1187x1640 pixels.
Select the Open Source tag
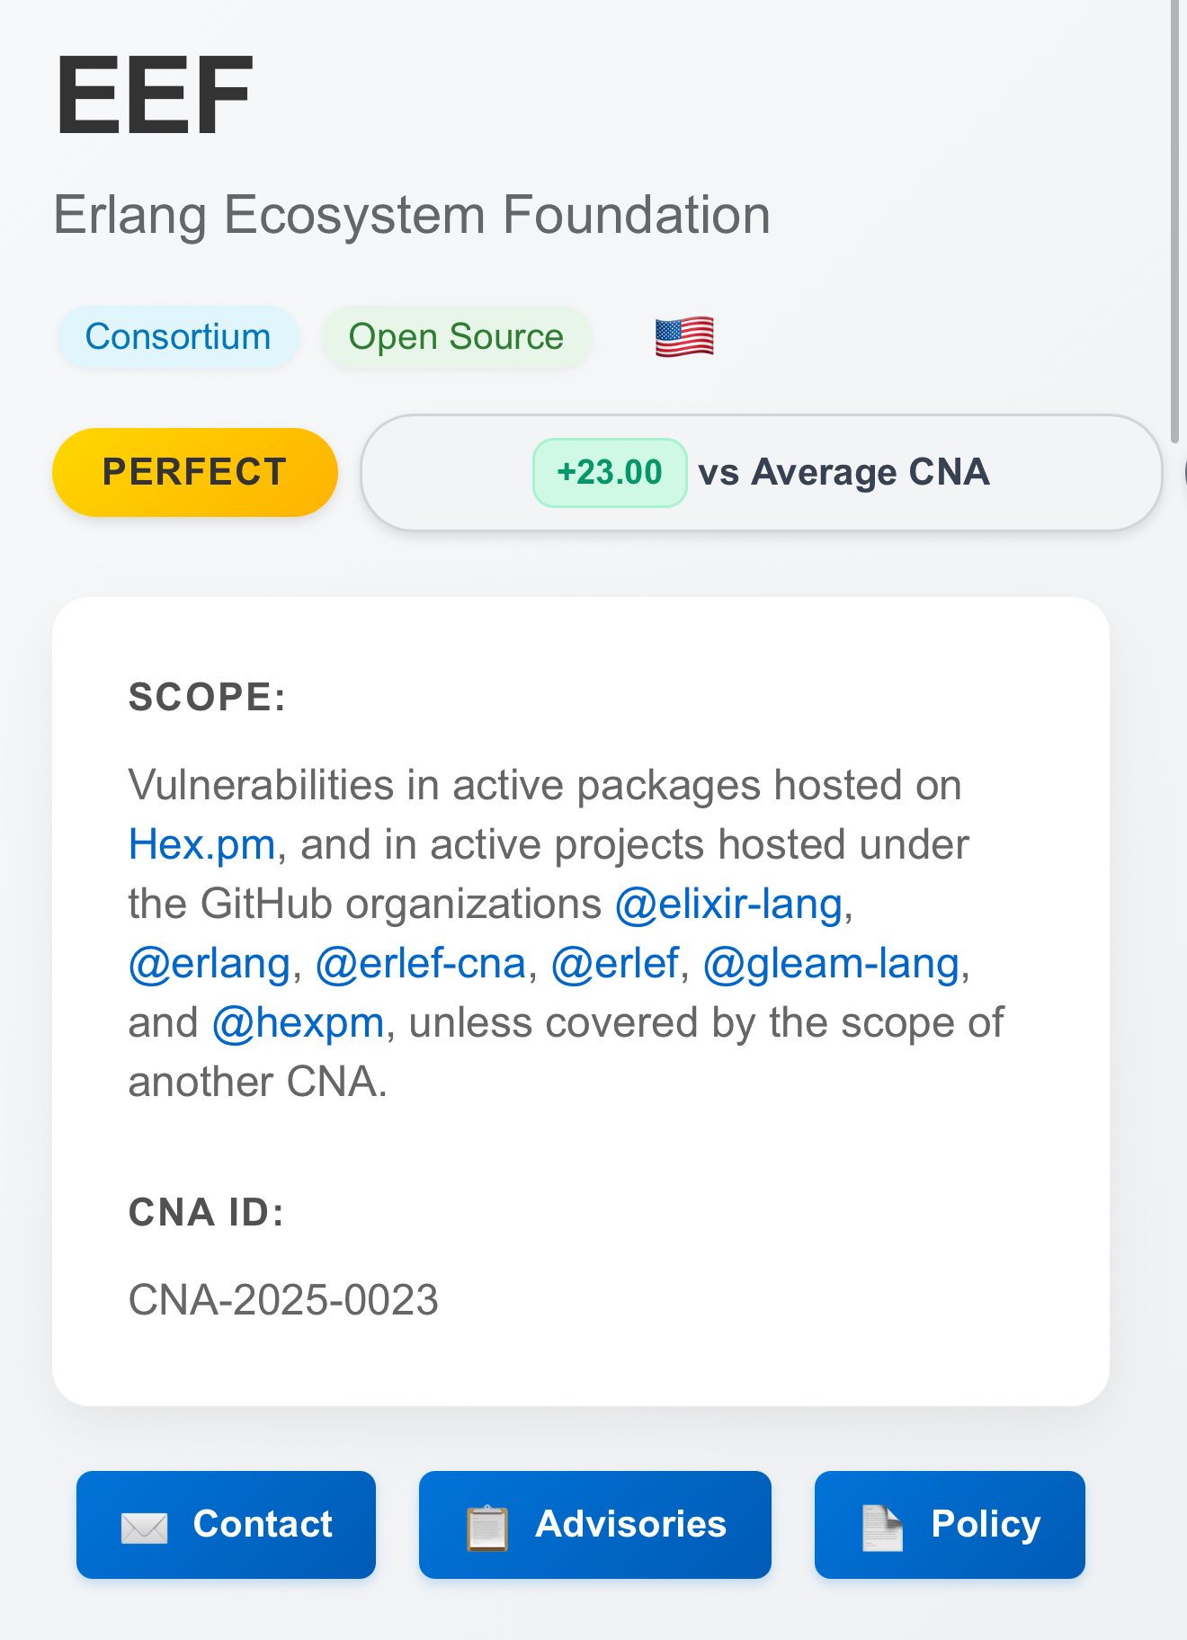pos(456,337)
